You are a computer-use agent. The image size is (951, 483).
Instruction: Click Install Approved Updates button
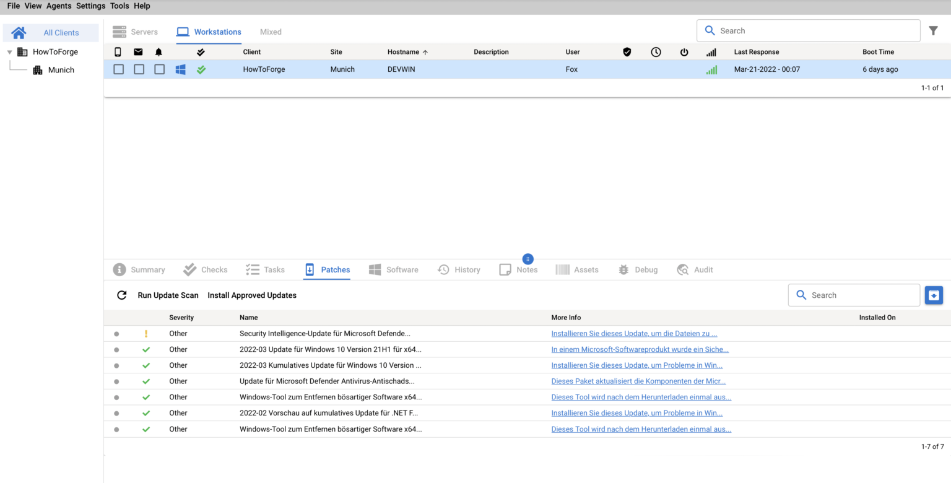click(x=251, y=295)
